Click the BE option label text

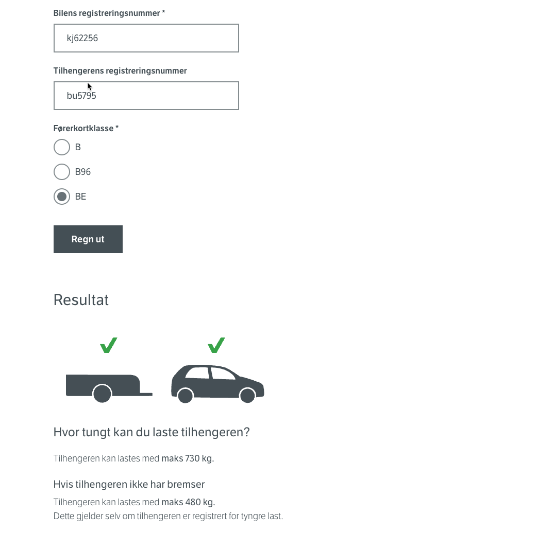81,197
